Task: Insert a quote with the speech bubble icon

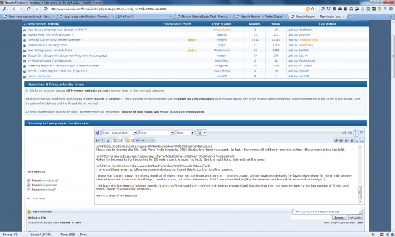Action: 148,140
